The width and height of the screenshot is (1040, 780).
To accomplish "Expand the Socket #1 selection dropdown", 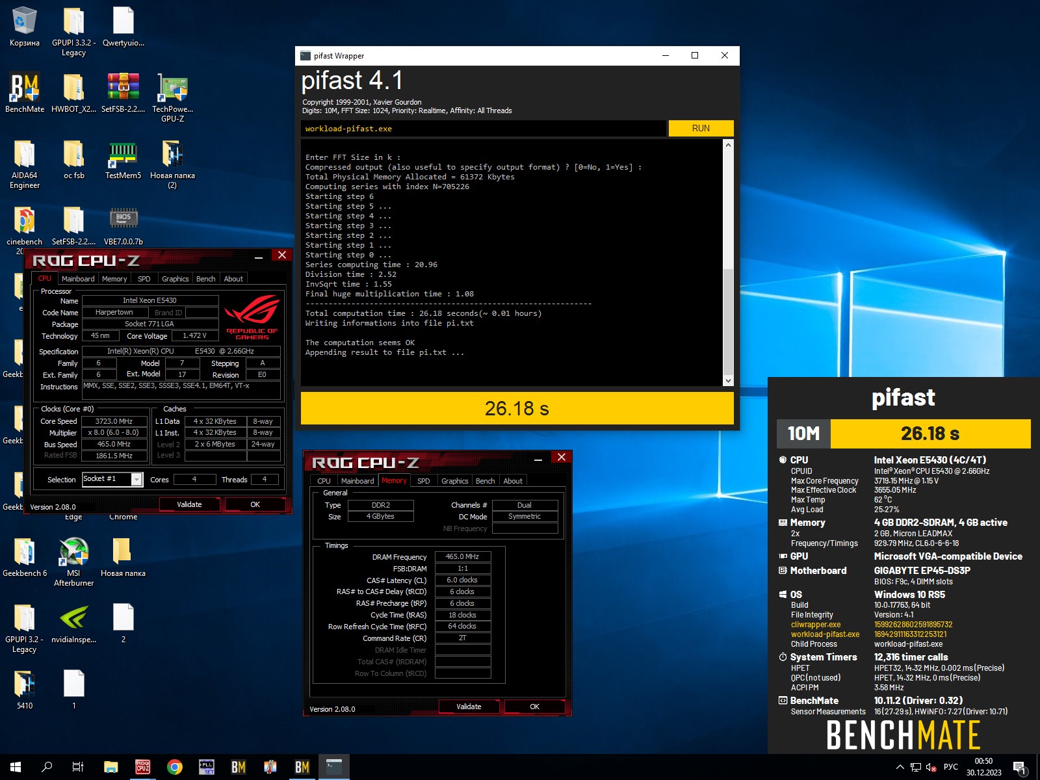I will click(x=137, y=479).
